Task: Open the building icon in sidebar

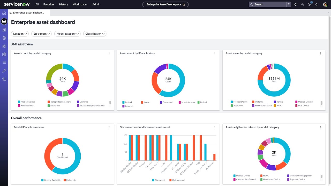Action: click(4, 30)
